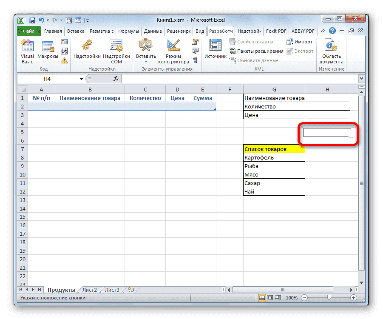Switch to the Главная ribbon tab

(53, 31)
